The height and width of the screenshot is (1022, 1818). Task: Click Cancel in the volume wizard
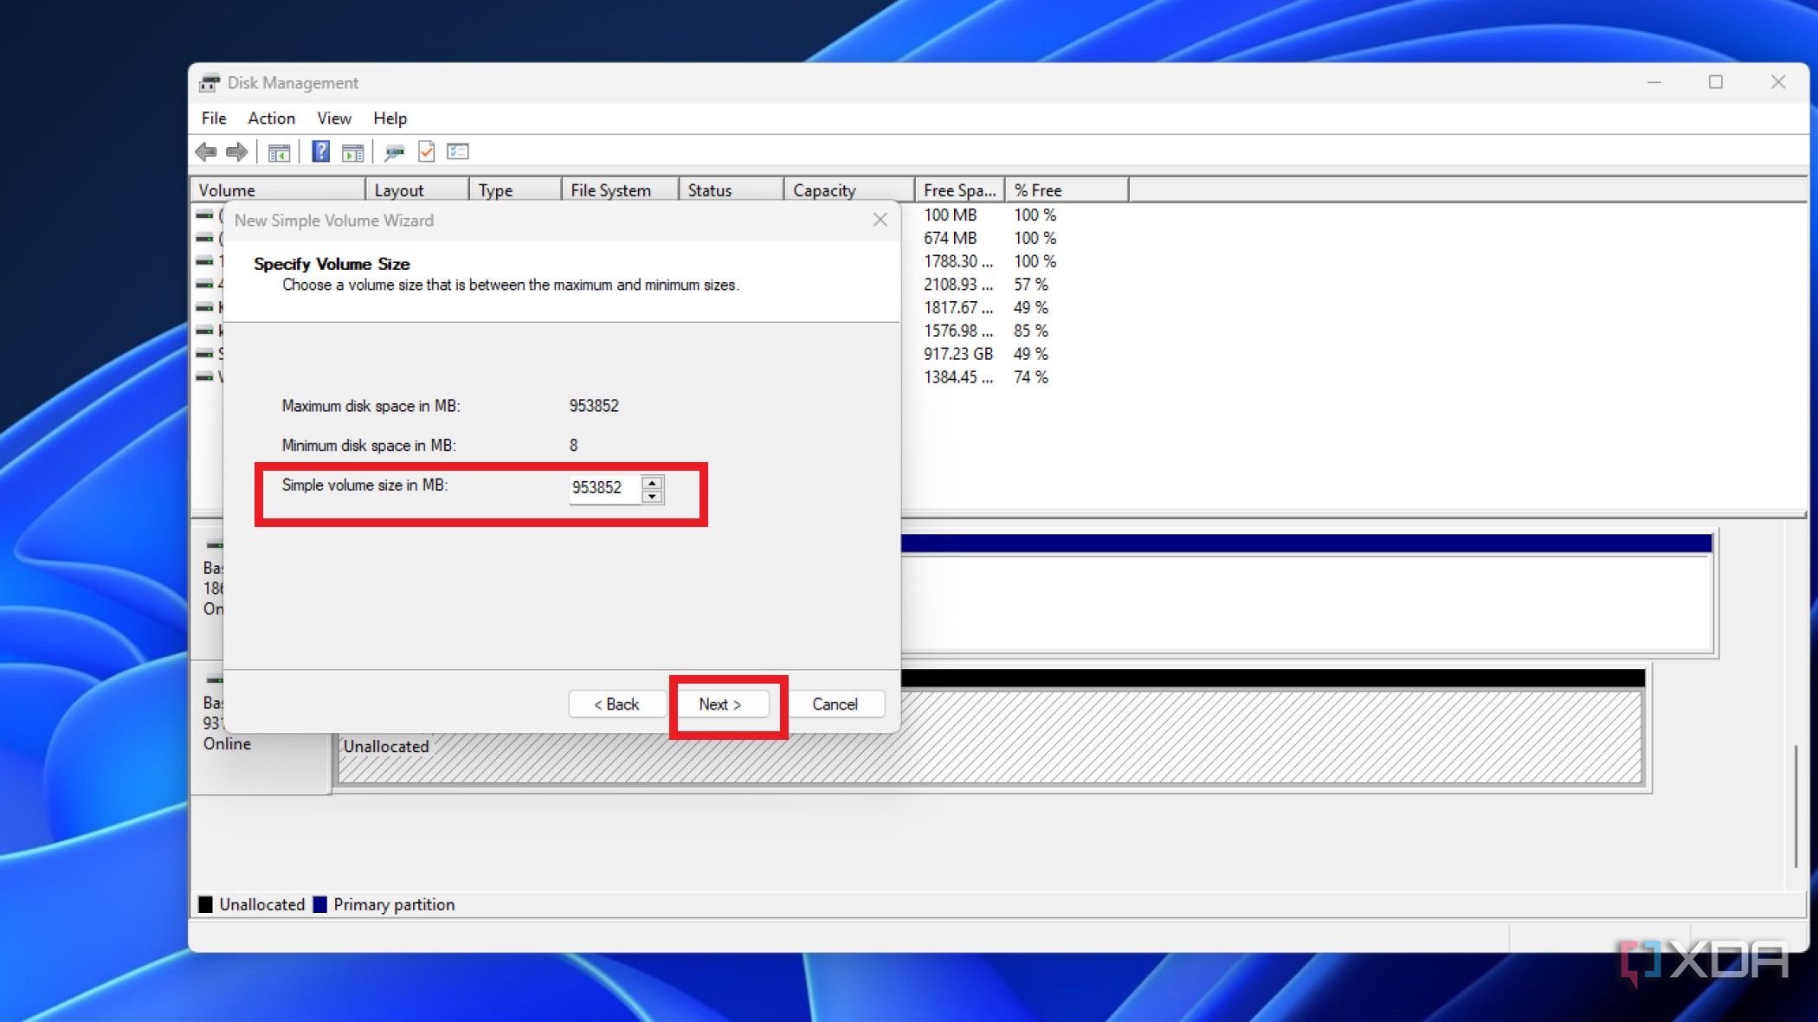pyautogui.click(x=835, y=704)
